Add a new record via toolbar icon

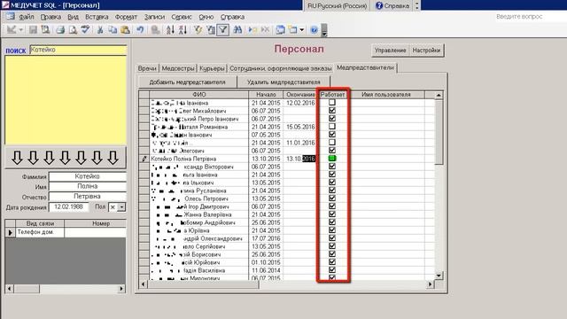[252, 29]
